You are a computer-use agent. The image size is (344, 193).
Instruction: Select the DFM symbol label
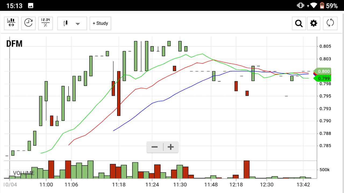pos(14,44)
